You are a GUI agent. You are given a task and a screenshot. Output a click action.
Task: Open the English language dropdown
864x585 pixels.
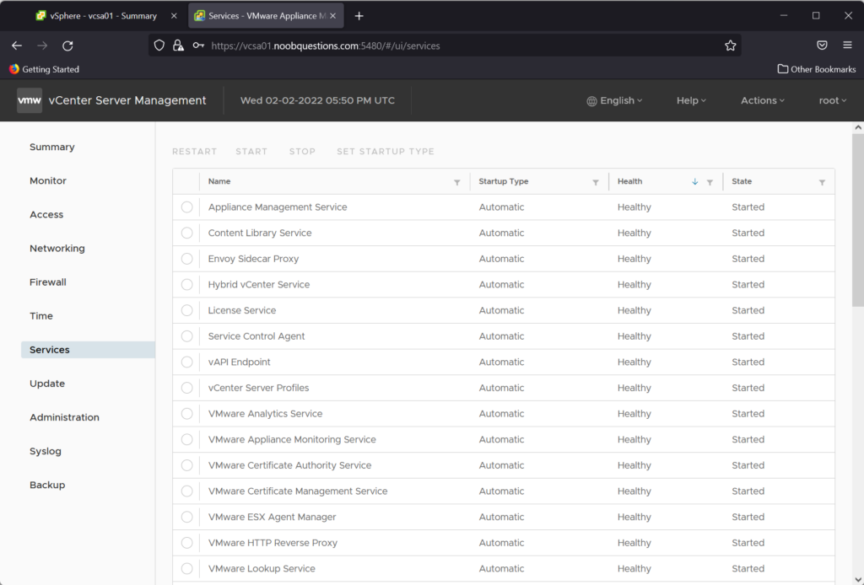(614, 100)
